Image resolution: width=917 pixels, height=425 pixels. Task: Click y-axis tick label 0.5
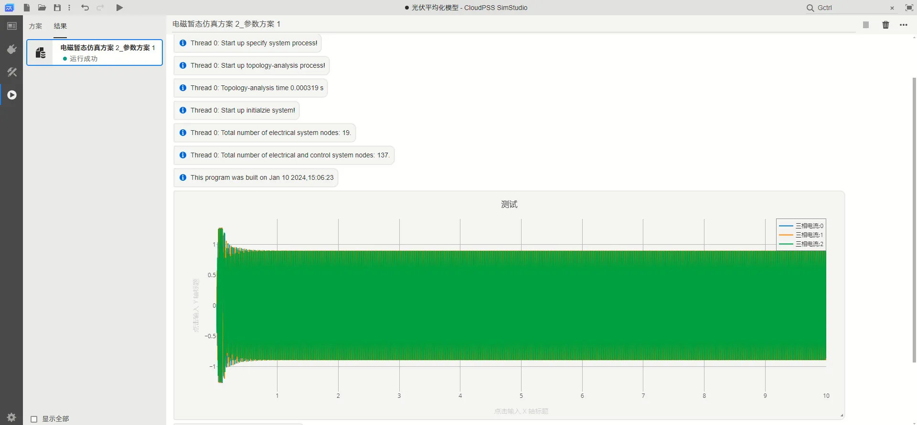click(212, 275)
